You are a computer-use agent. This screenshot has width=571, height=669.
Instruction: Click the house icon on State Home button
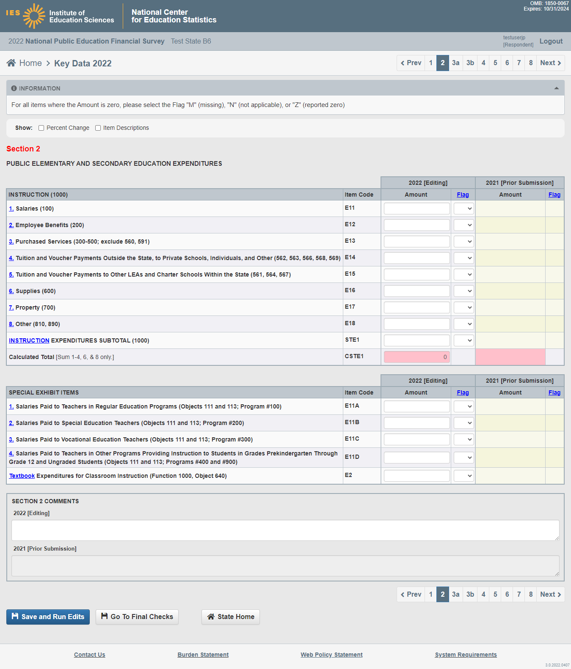pyautogui.click(x=211, y=617)
